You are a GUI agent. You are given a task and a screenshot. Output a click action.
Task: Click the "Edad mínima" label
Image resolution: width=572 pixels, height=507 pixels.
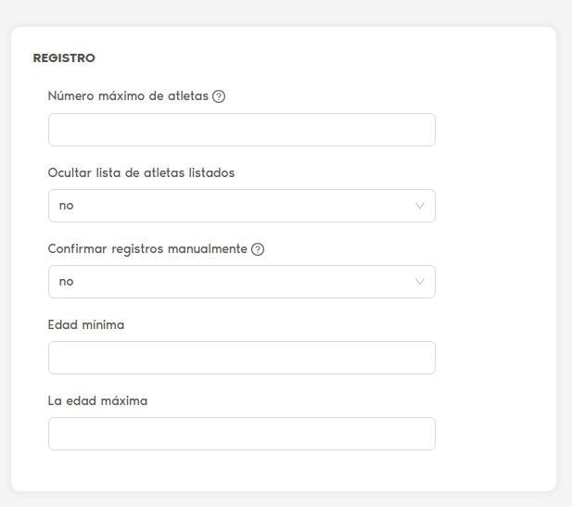point(86,324)
